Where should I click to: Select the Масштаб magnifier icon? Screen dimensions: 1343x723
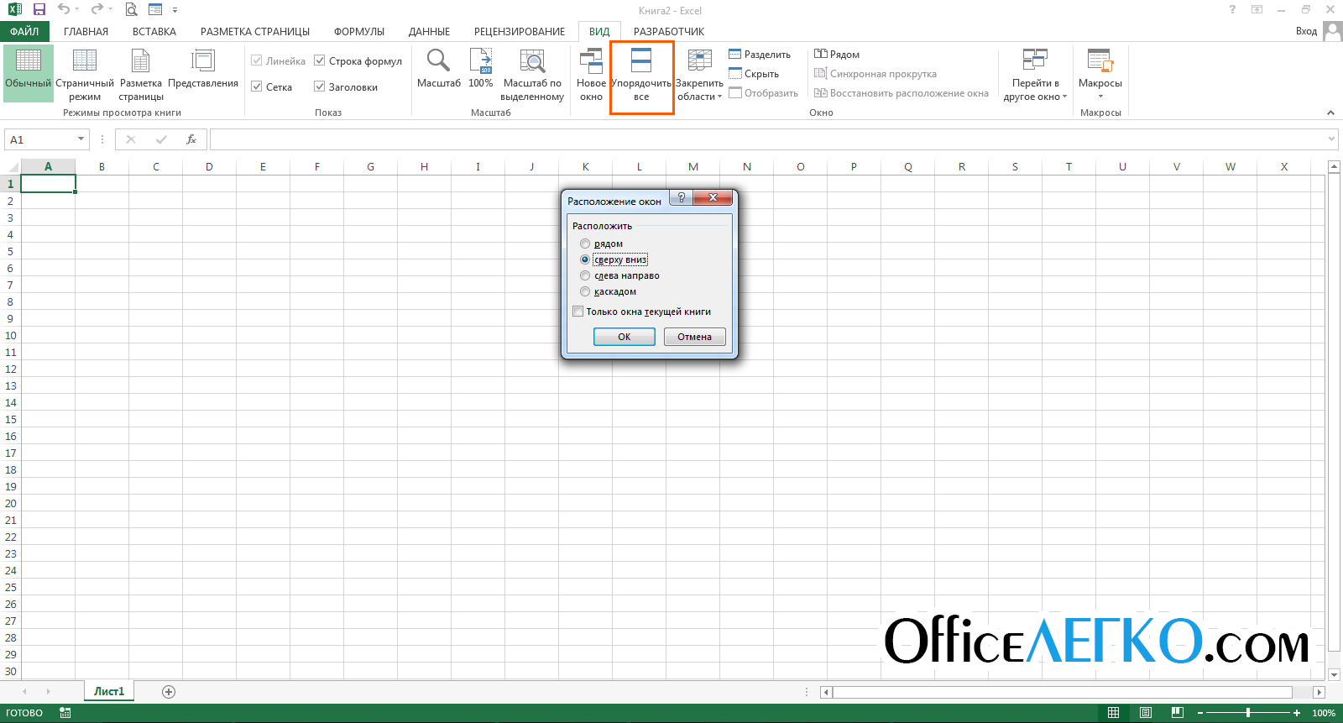pos(438,60)
